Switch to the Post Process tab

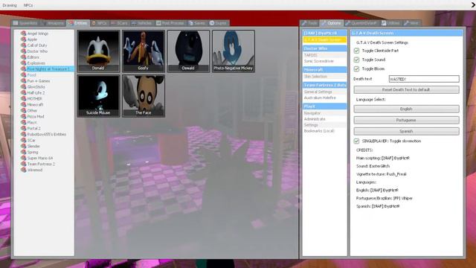[x=170, y=23]
